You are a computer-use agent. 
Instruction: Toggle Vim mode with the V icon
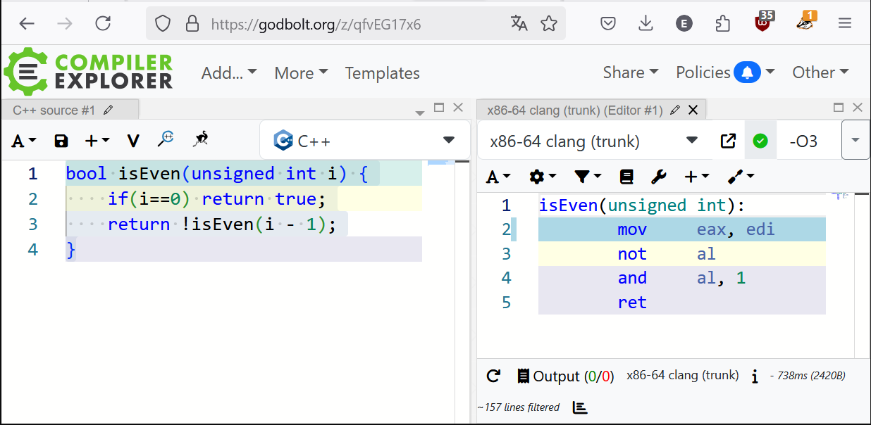[132, 141]
